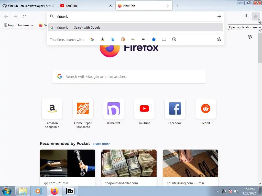This screenshot has height=196, width=262.
Task: Select 'kidumi. — Search with Google' suggestion
Action: pos(136,28)
